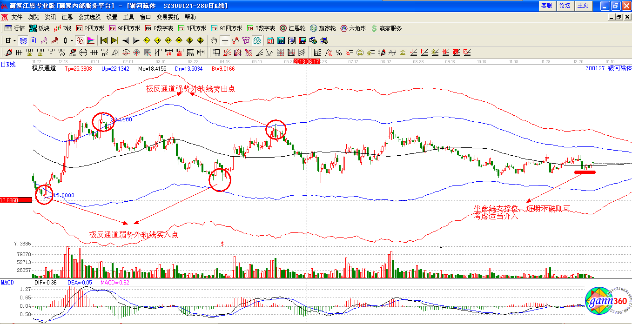The height and width of the screenshot is (324, 632).
Task: Click the calendar date icon
Action: point(270,40)
